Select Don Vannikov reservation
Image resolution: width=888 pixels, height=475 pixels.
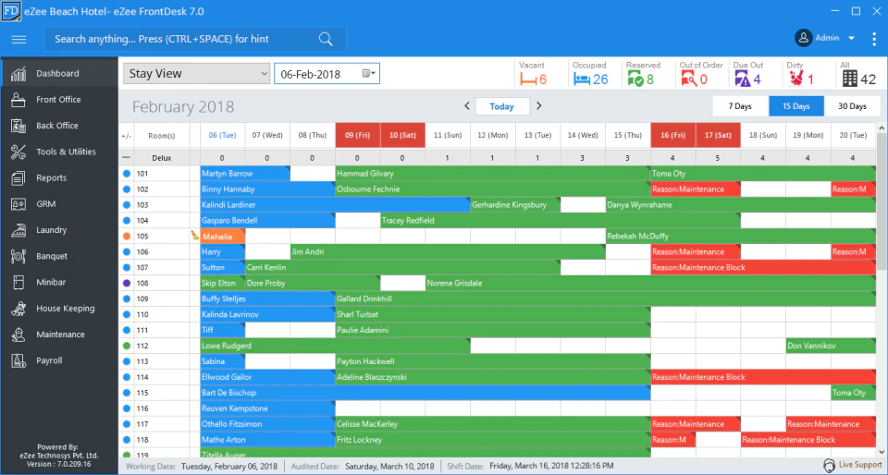coord(831,346)
